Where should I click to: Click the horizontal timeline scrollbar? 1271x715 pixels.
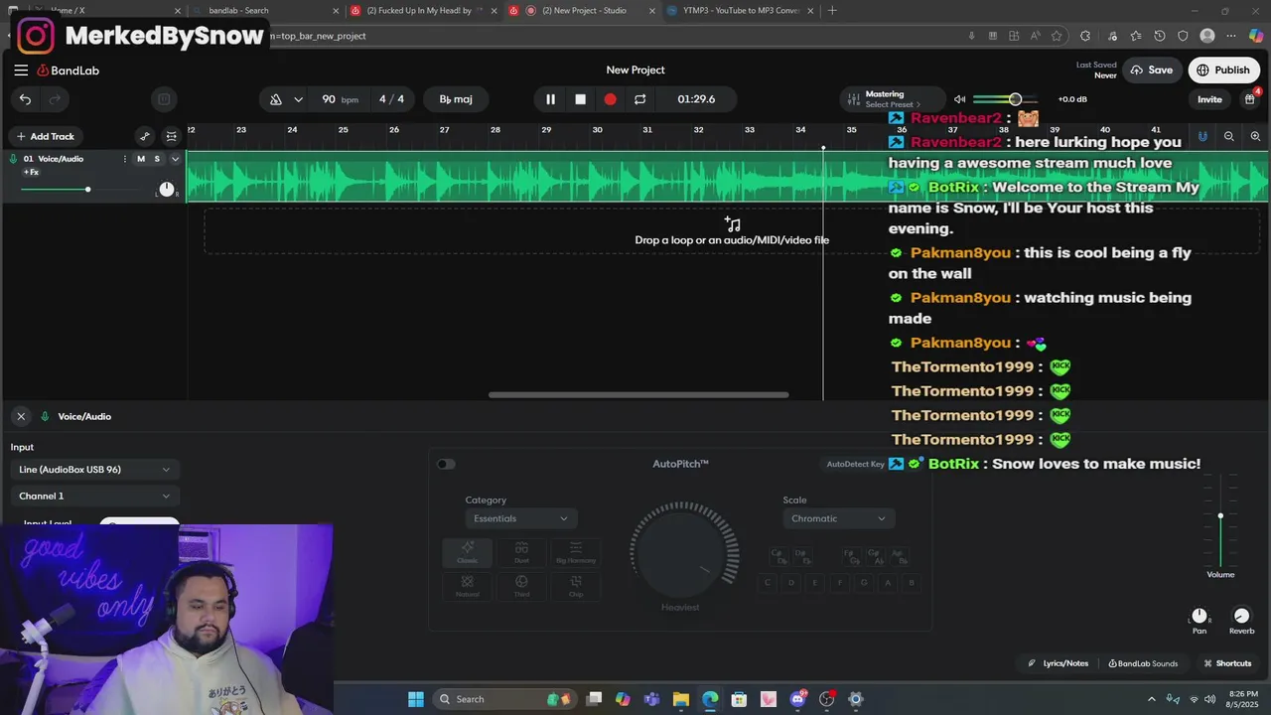[638, 395]
